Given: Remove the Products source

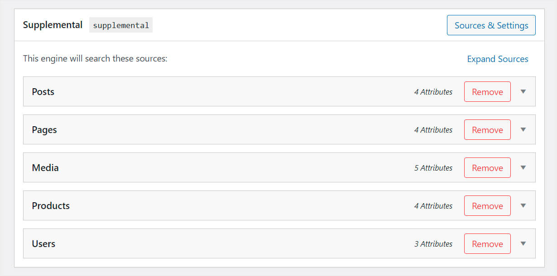Looking at the screenshot, I should [x=487, y=206].
